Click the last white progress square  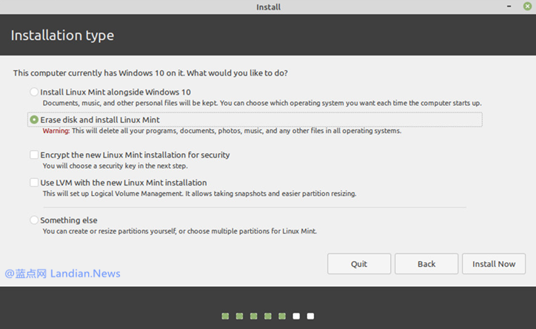pyautogui.click(x=310, y=316)
